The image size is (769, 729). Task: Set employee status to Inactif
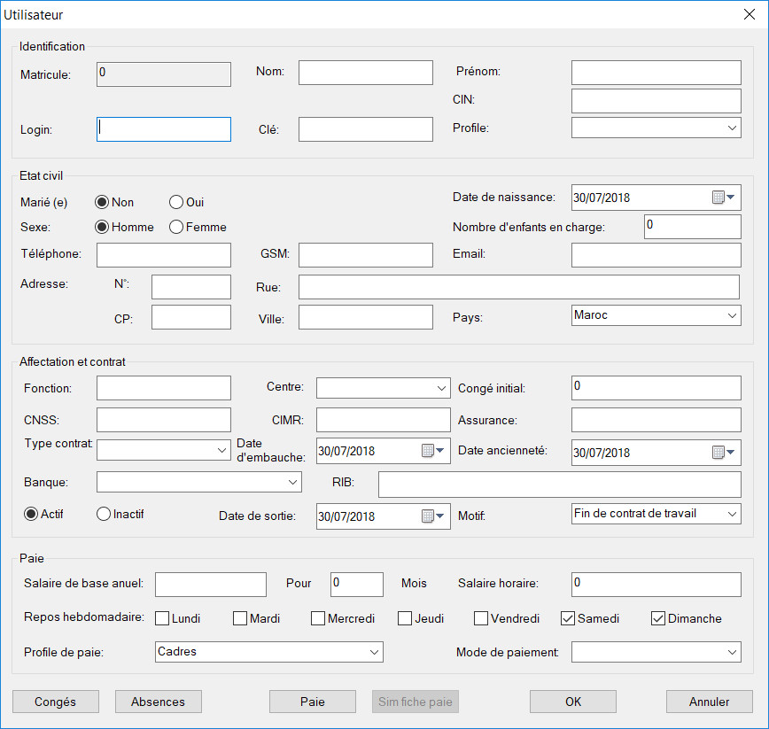104,514
